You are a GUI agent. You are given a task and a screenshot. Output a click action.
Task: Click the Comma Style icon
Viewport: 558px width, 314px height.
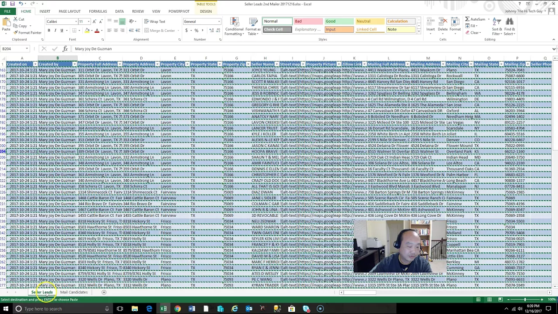[x=202, y=31]
